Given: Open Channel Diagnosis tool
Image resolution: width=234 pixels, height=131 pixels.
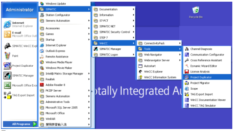Looking at the screenshot, I should click(207, 49).
